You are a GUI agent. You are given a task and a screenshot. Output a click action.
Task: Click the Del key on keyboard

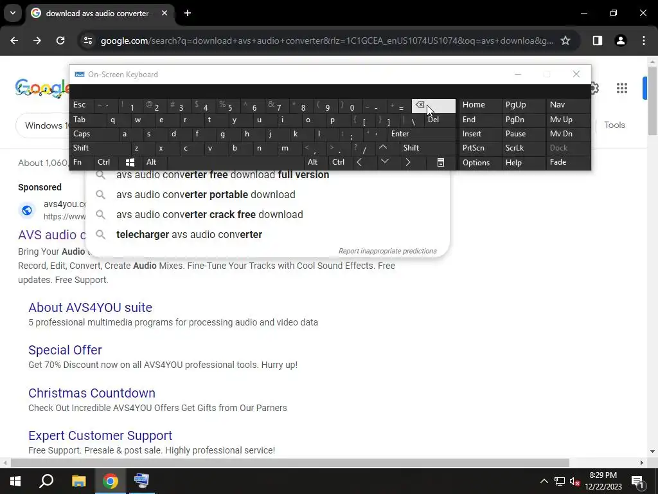point(440,120)
